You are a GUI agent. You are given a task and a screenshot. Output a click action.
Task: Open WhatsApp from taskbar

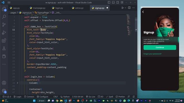click(x=124, y=101)
